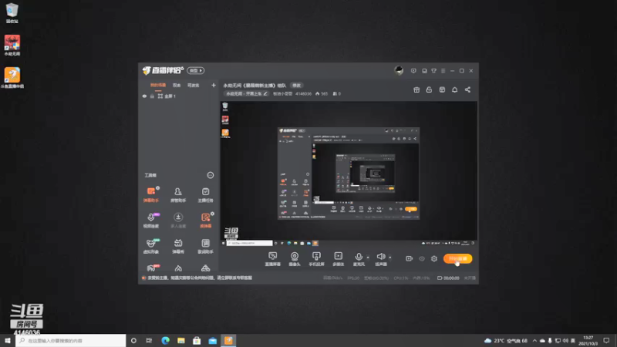The image size is (617, 347).
Task: Click the announcement message in the status bar
Action: pyautogui.click(x=200, y=278)
